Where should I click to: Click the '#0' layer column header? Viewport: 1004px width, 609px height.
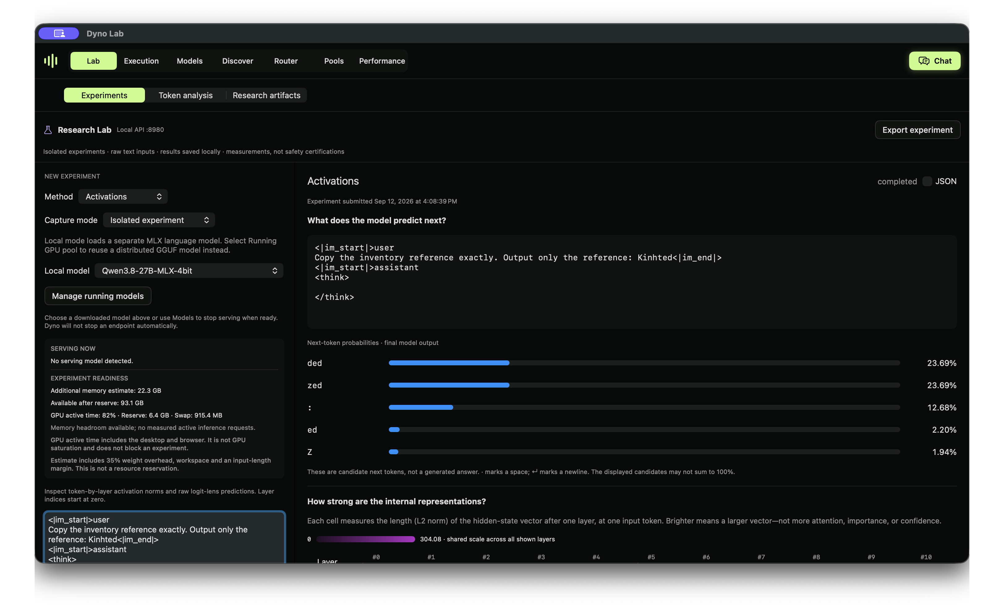[x=376, y=557]
